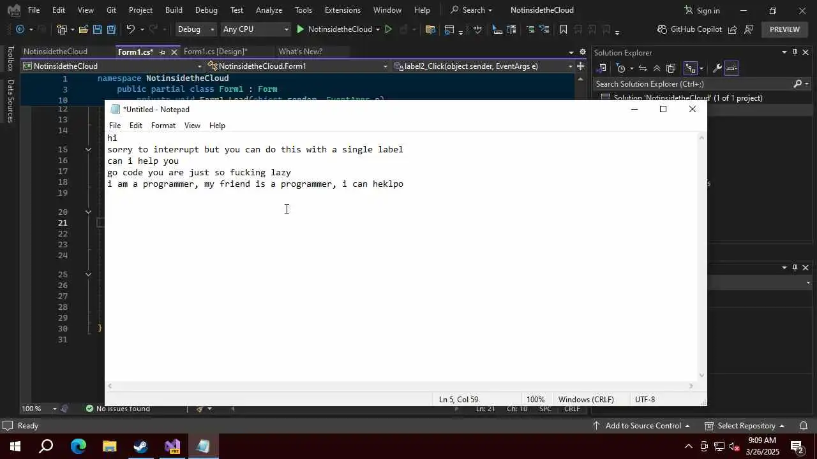Open the File menu in Visual Studio
This screenshot has width=817, height=459.
coord(34,10)
